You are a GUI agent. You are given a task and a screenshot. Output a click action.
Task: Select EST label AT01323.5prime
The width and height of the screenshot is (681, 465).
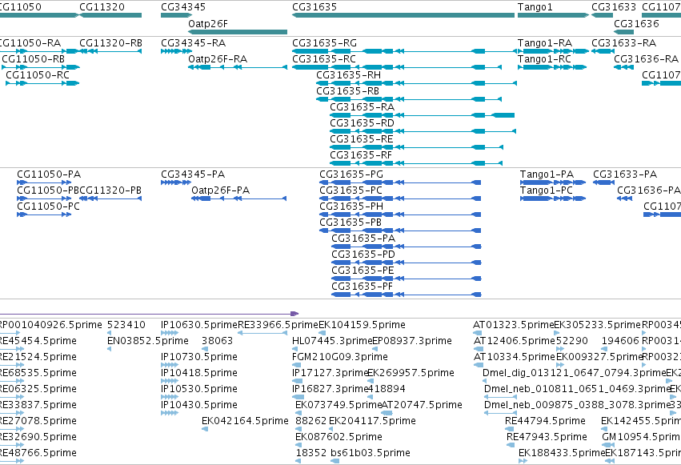click(x=514, y=325)
